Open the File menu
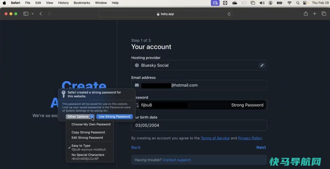Screen dimensions: 330x169 pos(27,3)
